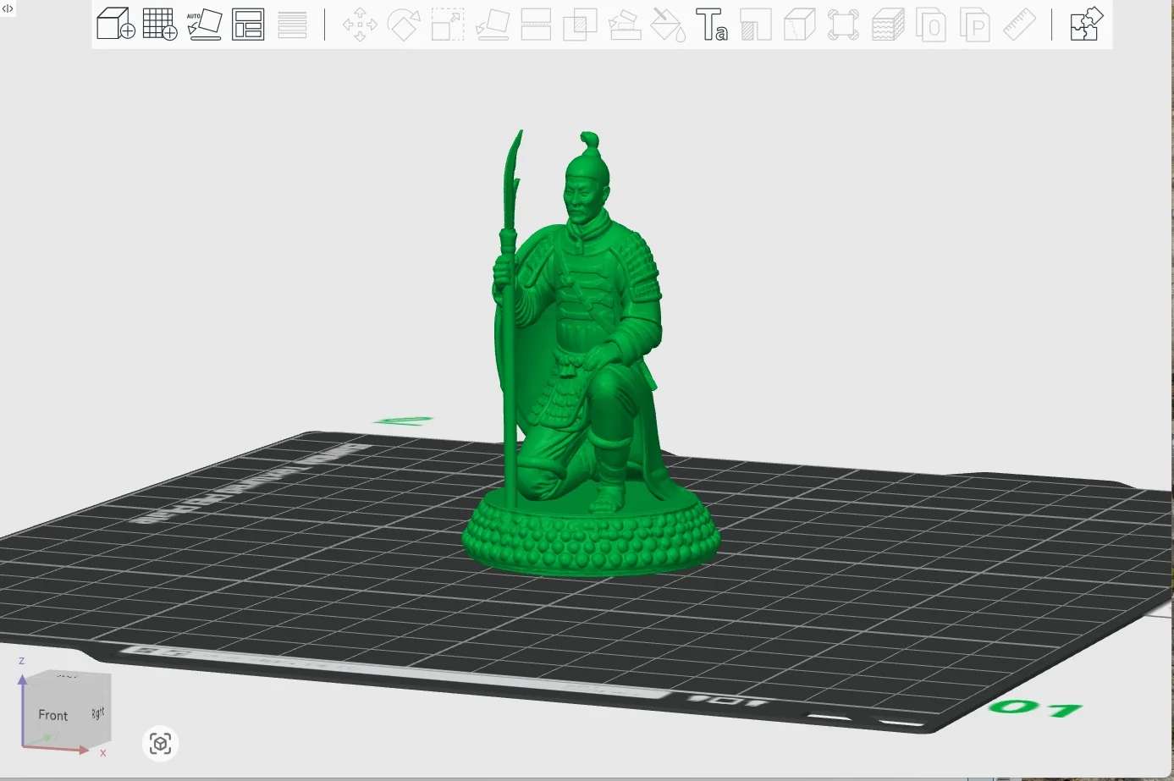The width and height of the screenshot is (1174, 781).
Task: Select the Move tool
Action: click(360, 25)
